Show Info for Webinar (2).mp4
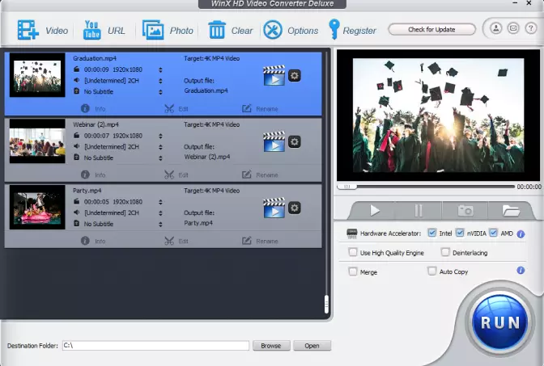 tap(93, 175)
